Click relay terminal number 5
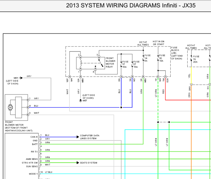This screenshot has width=211, height=179. click(93, 72)
